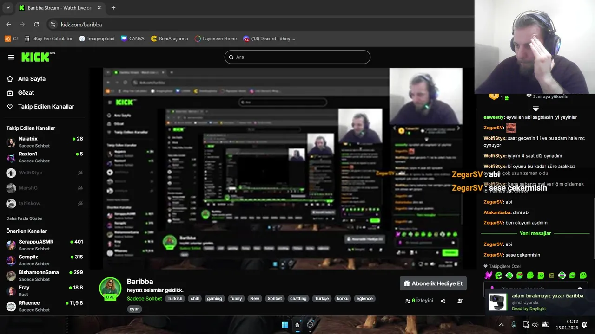Select the gaming tag
The image size is (595, 334).
click(x=214, y=299)
